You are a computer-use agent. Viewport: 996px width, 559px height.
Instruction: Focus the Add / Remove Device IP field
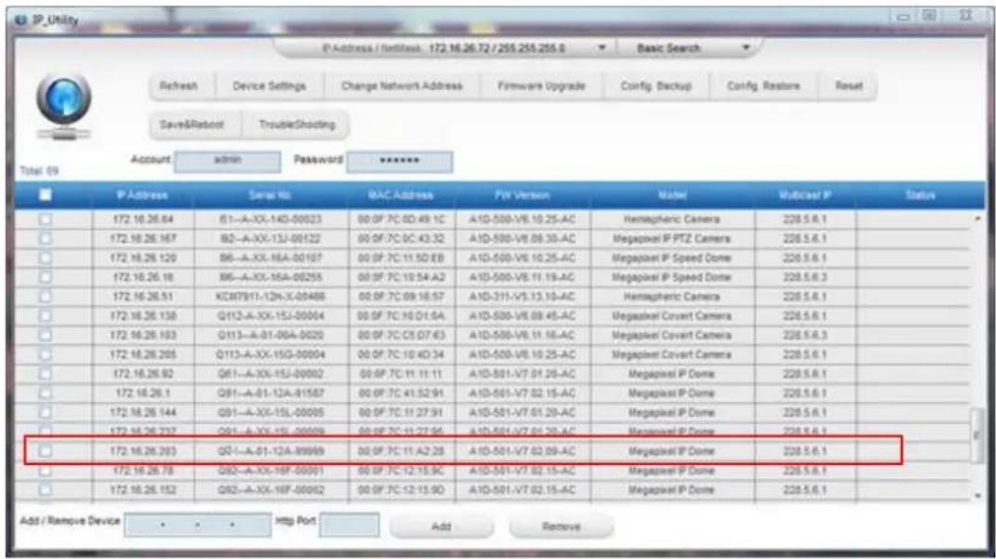(197, 525)
